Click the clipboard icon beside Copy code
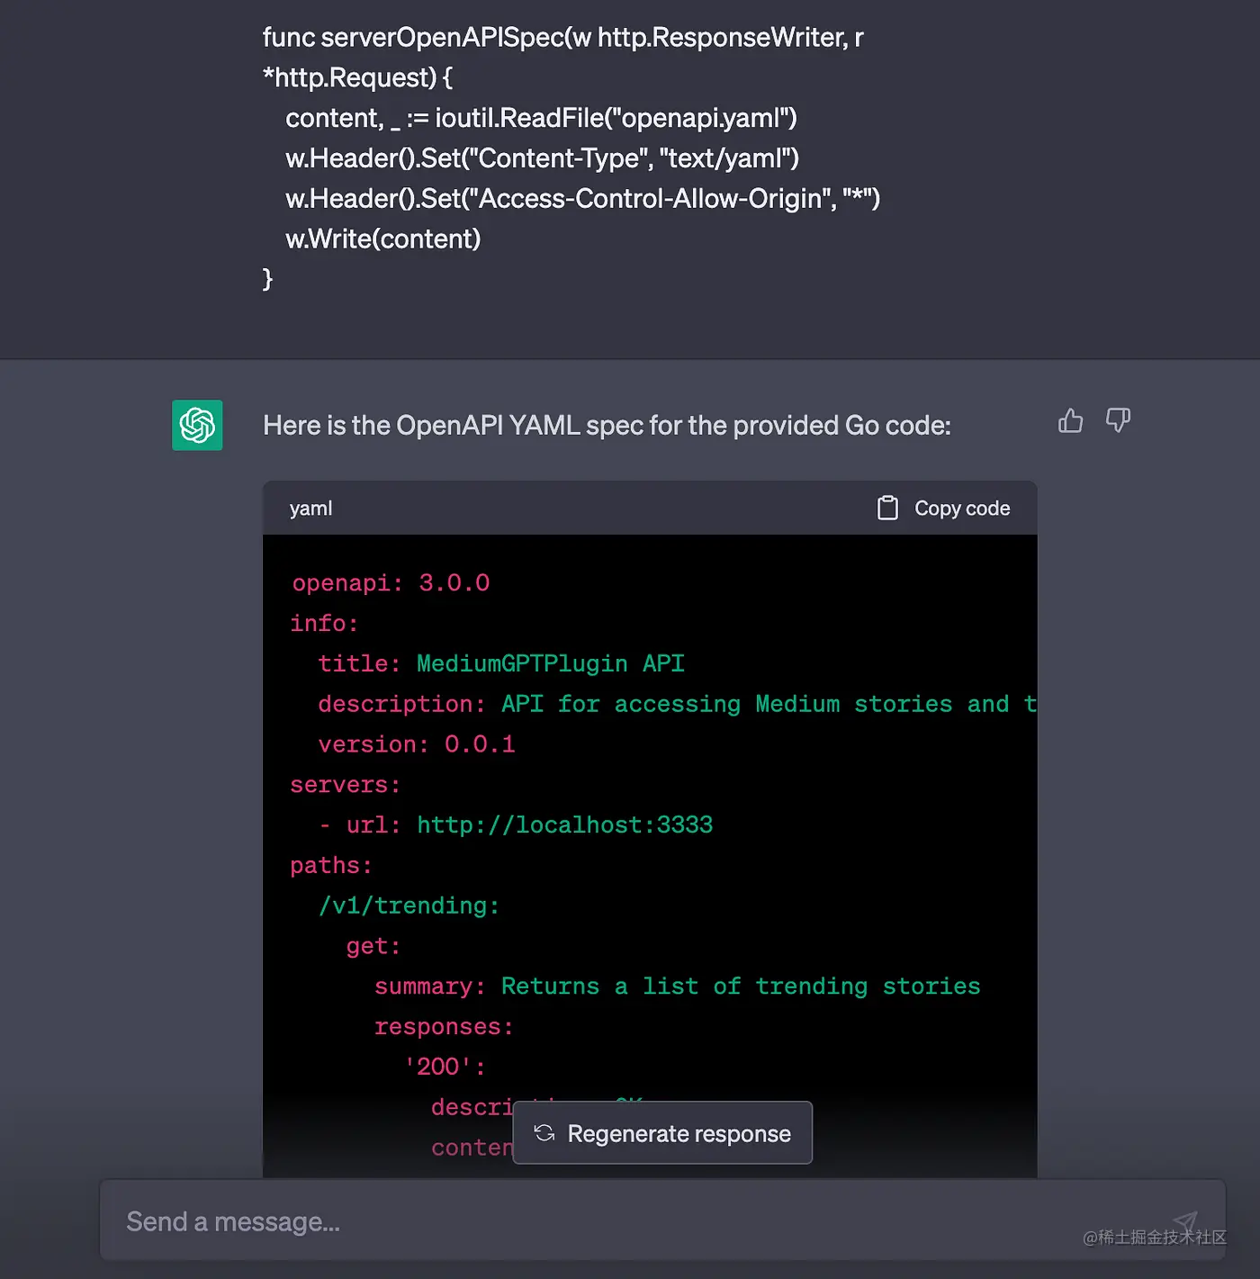The height and width of the screenshot is (1279, 1260). 887,508
